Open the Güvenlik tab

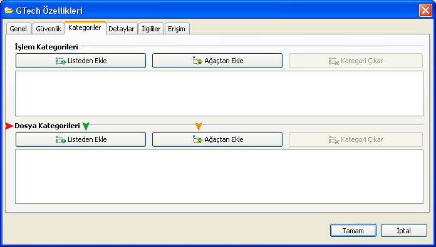(x=48, y=29)
